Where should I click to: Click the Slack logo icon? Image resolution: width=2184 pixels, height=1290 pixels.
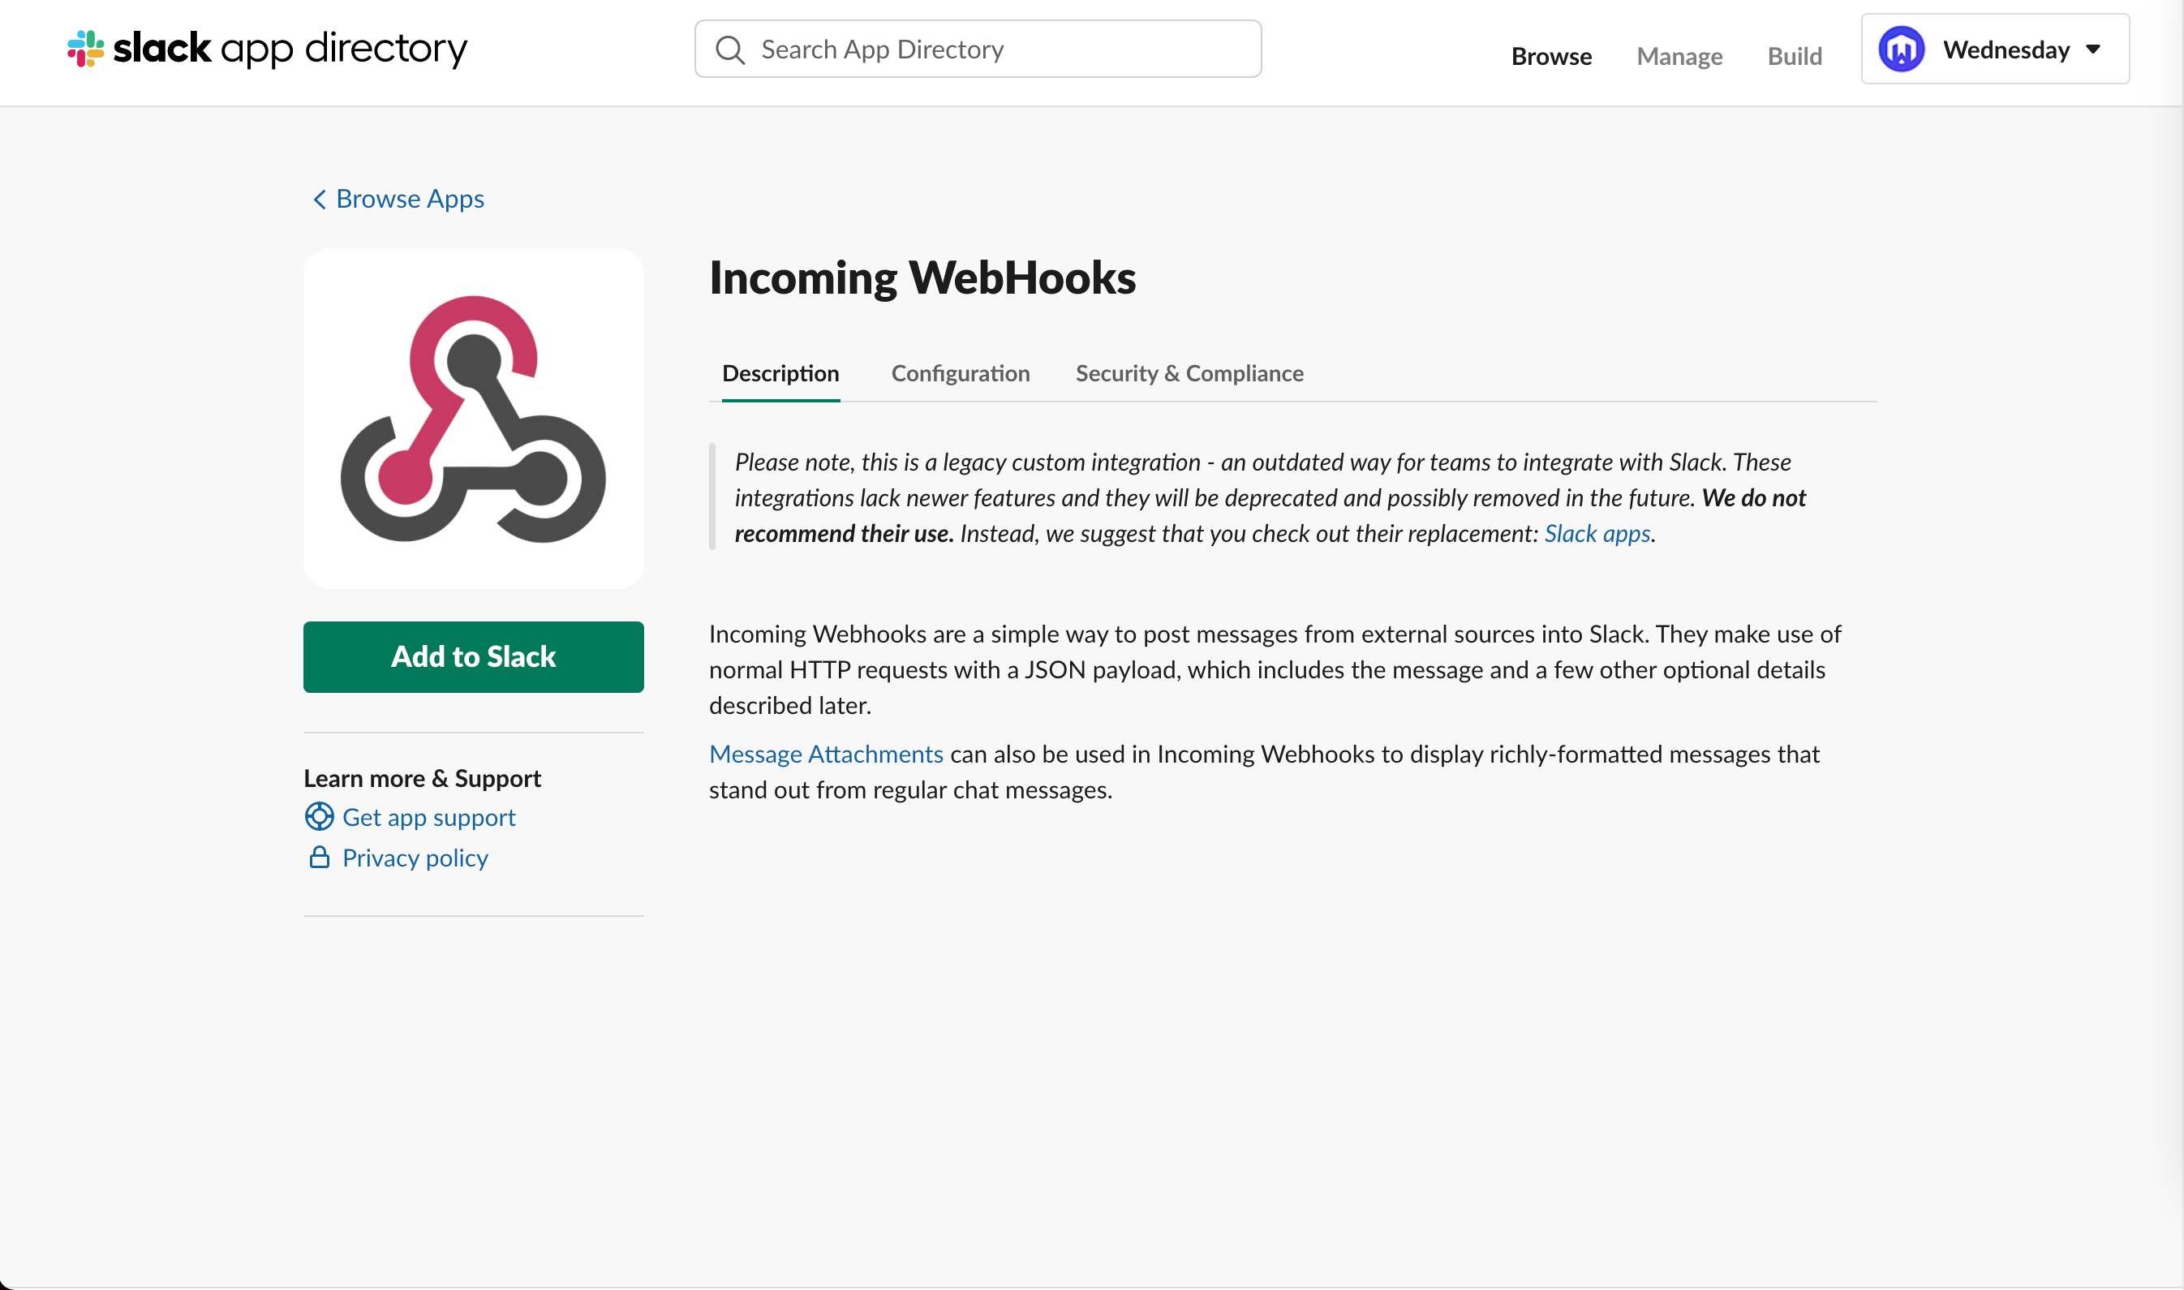coord(85,49)
